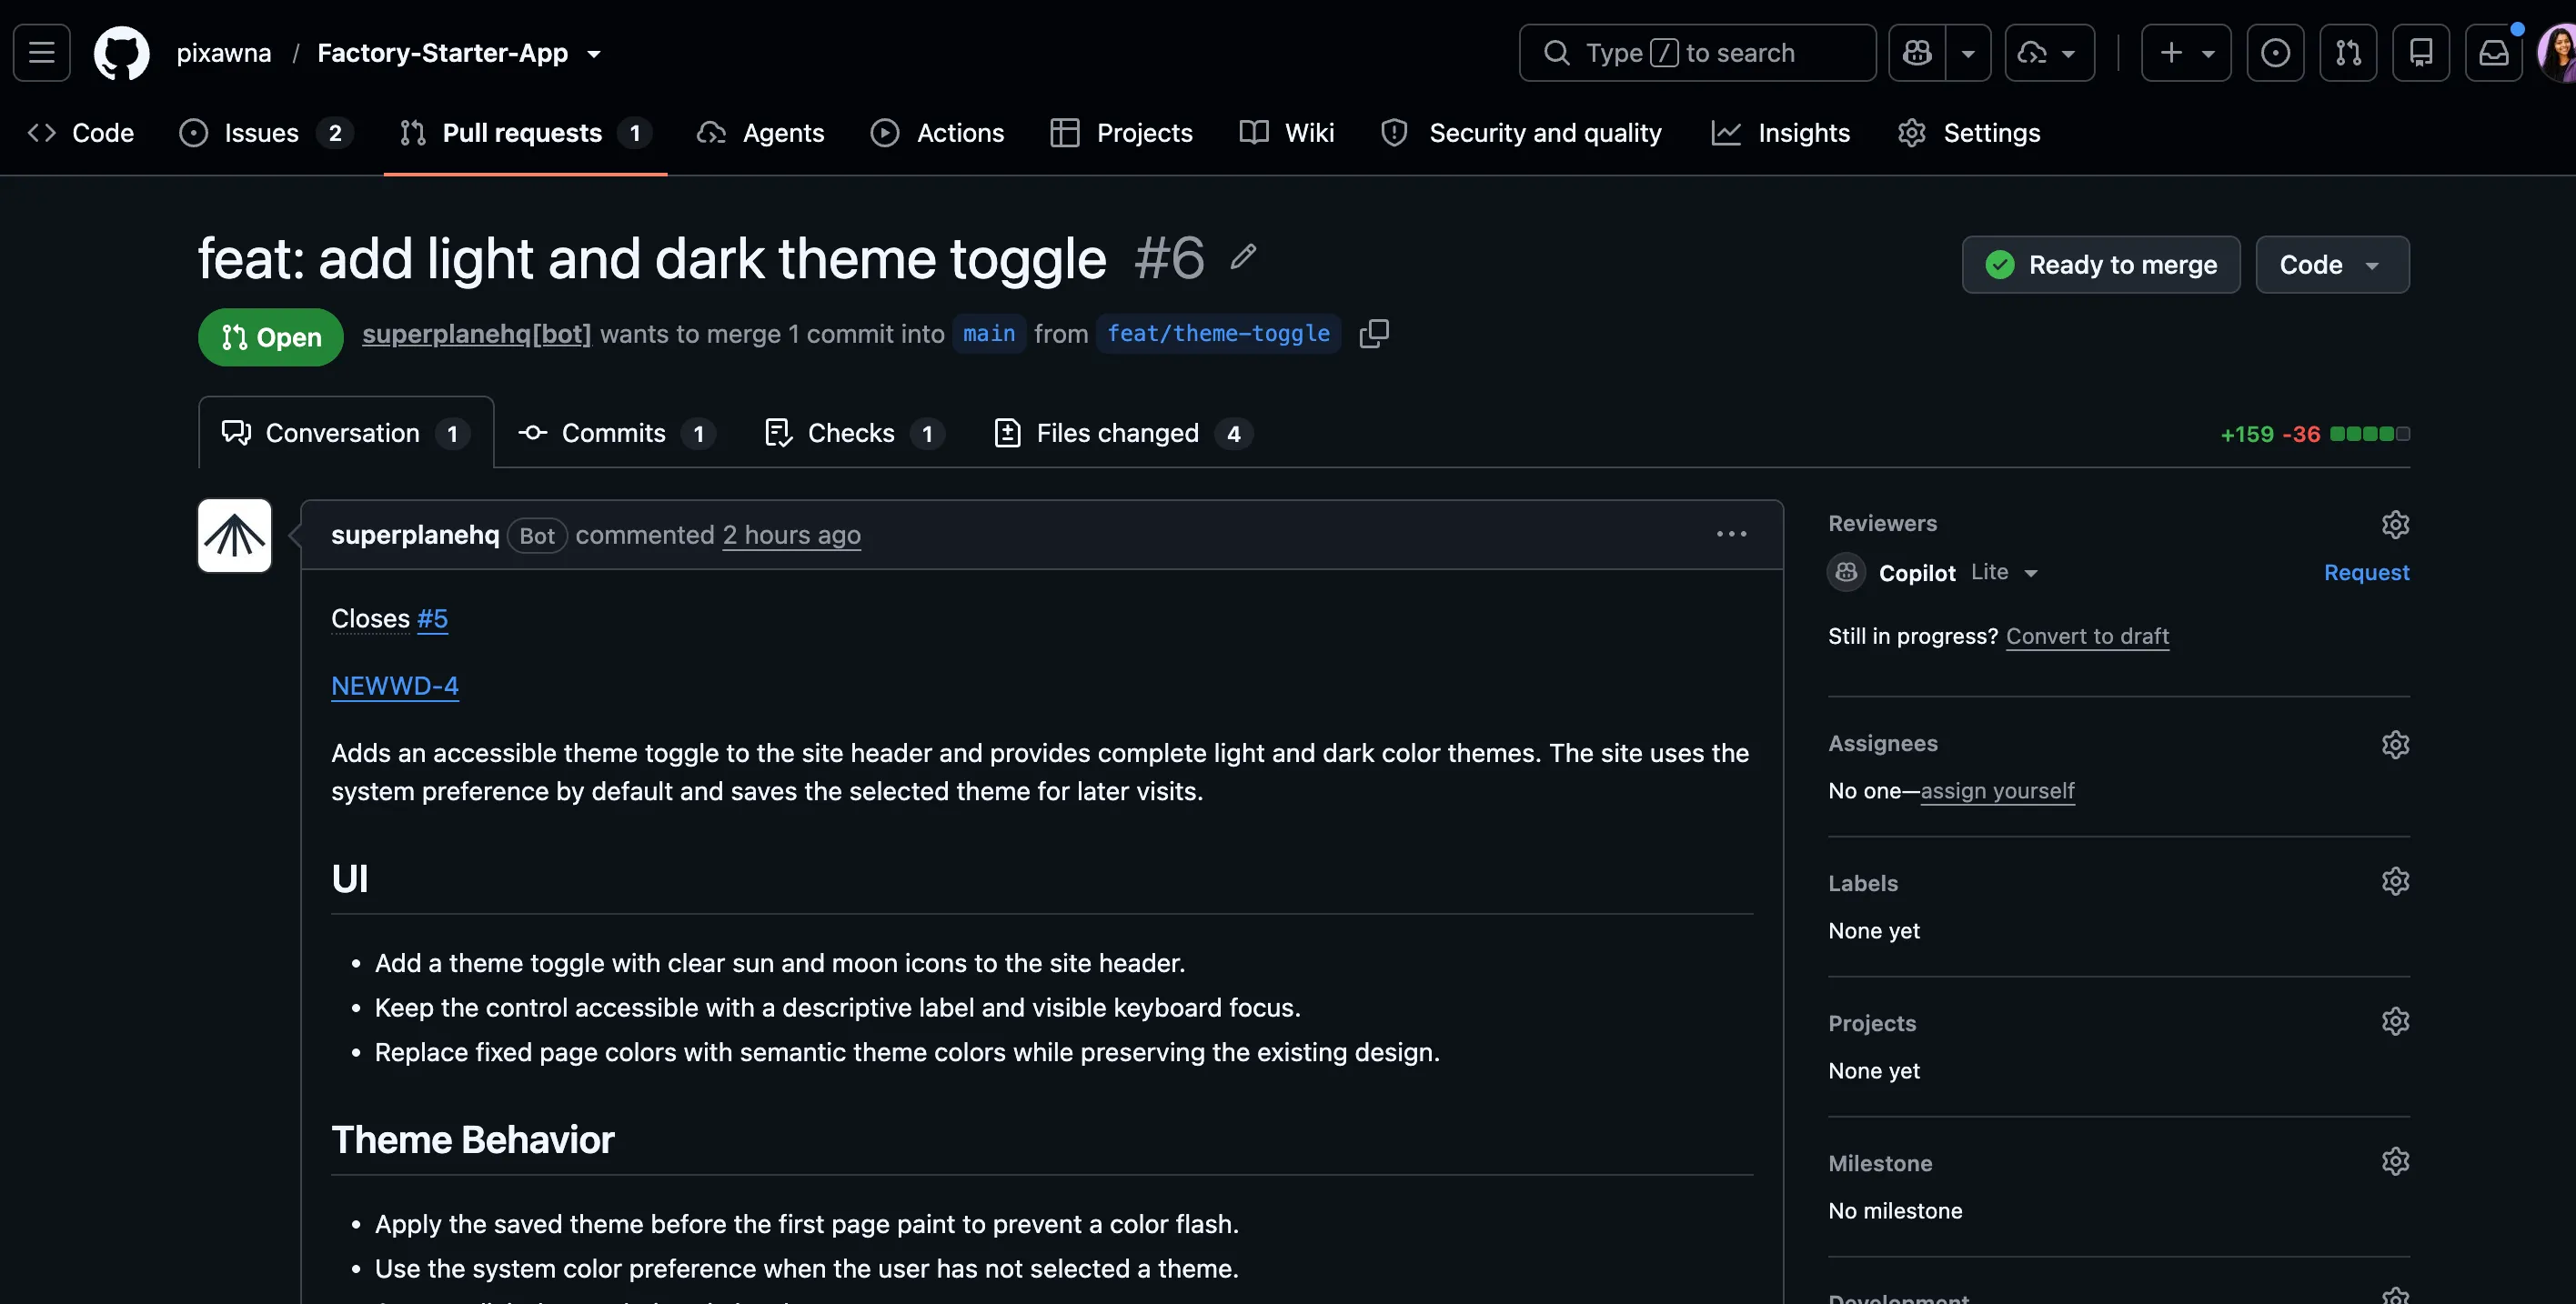2576x1304 pixels.
Task: Click the search input field
Action: pos(1697,53)
